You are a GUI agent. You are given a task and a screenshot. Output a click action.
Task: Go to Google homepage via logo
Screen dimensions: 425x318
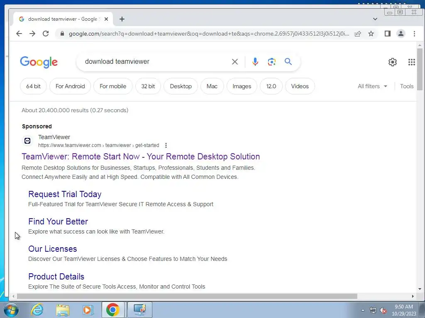39,62
